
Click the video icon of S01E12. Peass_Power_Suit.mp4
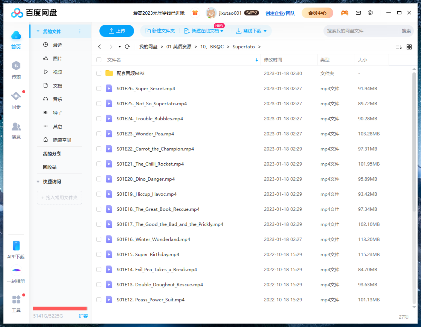109,299
